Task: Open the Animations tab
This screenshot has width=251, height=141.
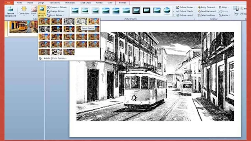Action: (70, 3)
